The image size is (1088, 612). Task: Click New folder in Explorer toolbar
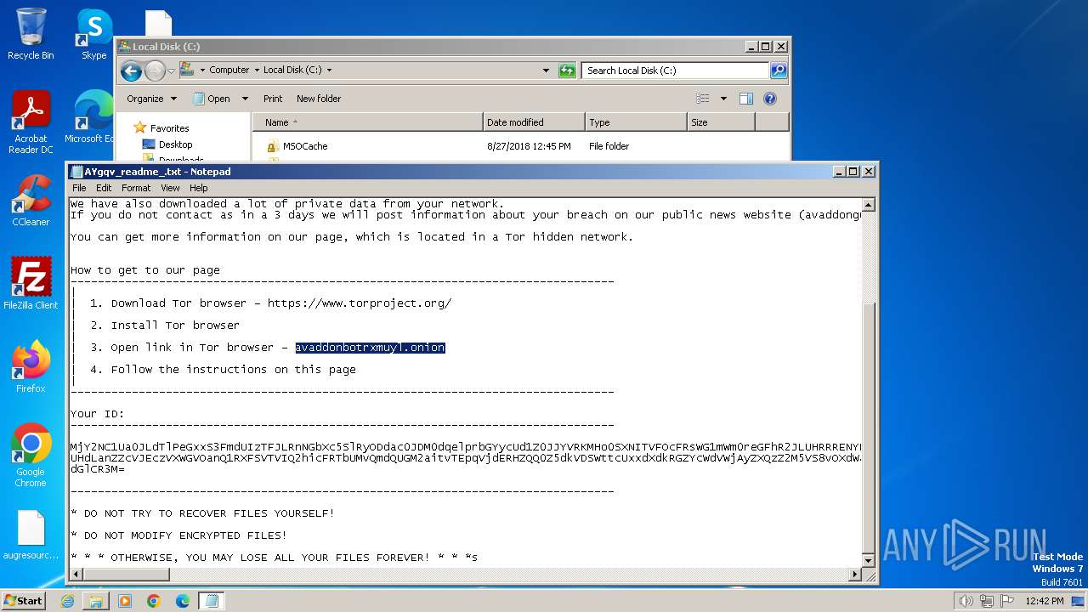(319, 99)
